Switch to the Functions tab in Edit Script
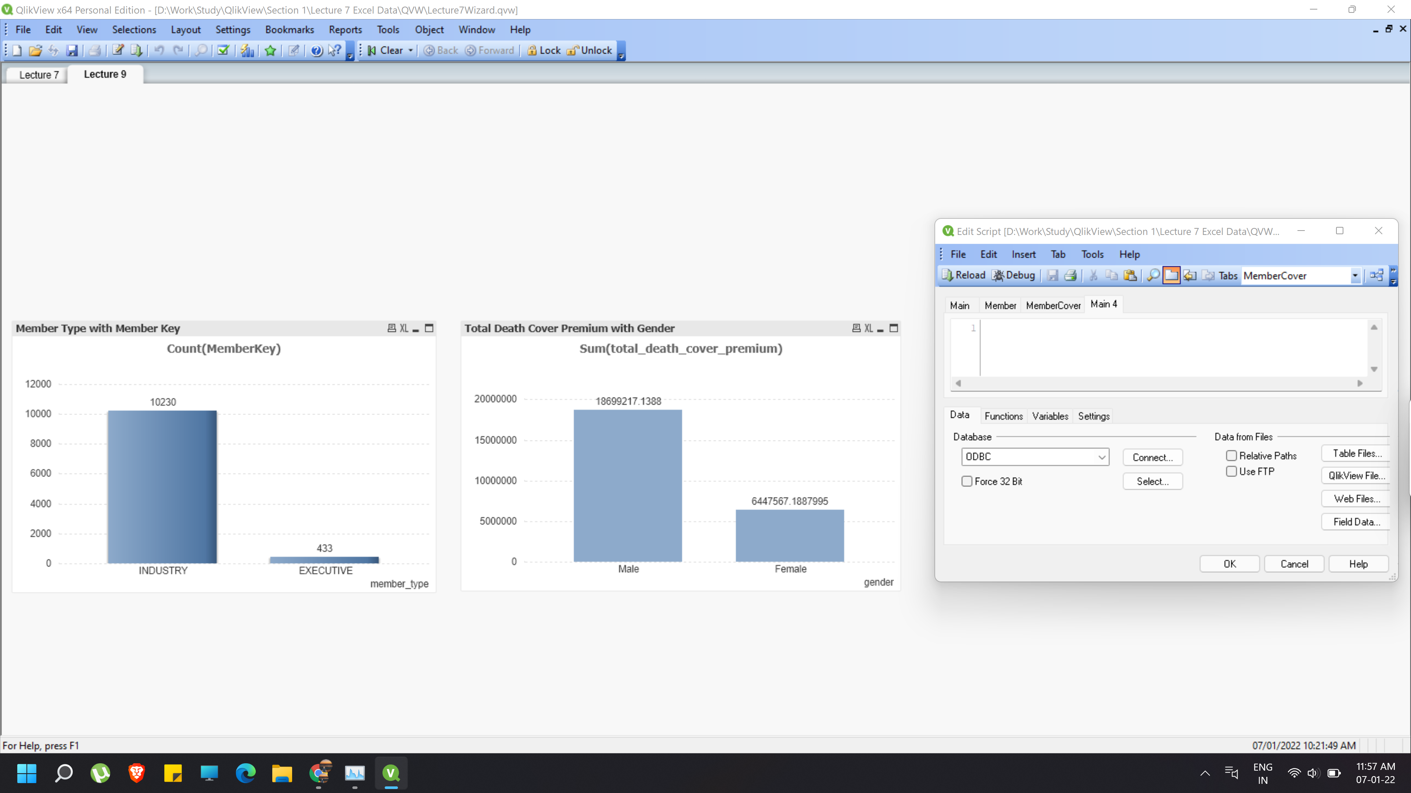This screenshot has width=1411, height=793. 1004,416
